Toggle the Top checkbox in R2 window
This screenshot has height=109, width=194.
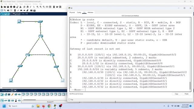[x=69, y=100]
